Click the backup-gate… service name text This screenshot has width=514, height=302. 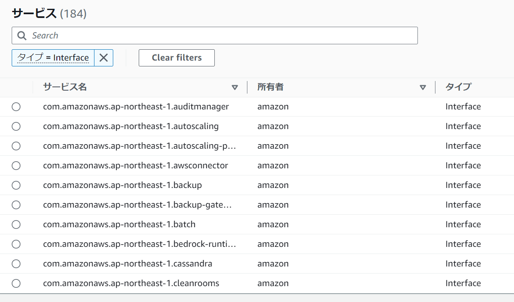[137, 205]
